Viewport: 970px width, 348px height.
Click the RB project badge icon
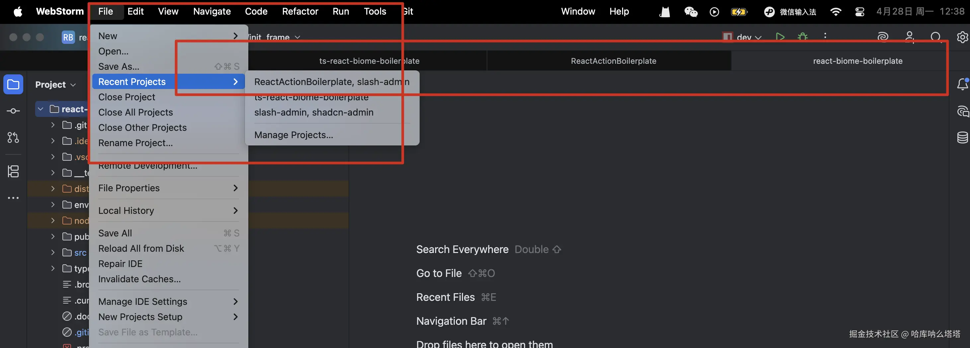click(x=68, y=37)
